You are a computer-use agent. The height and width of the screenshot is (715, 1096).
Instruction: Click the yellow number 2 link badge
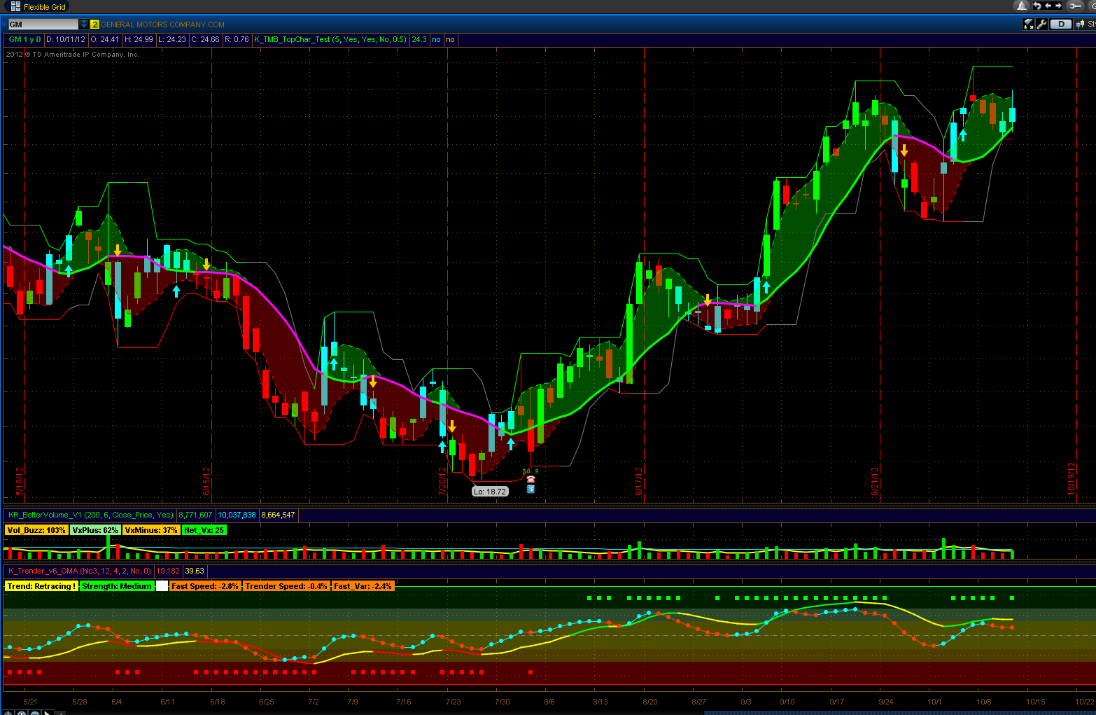pyautogui.click(x=95, y=25)
